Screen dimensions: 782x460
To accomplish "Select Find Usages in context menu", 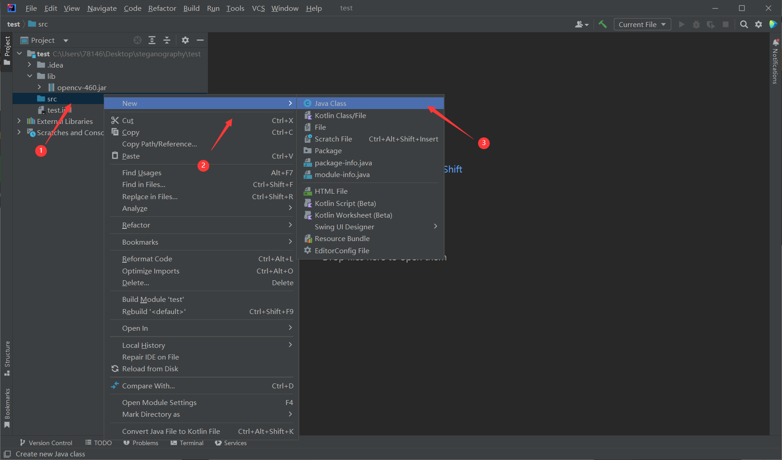I will pos(202,173).
